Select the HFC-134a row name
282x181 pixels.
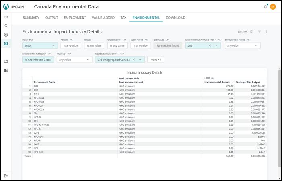pos(39,98)
